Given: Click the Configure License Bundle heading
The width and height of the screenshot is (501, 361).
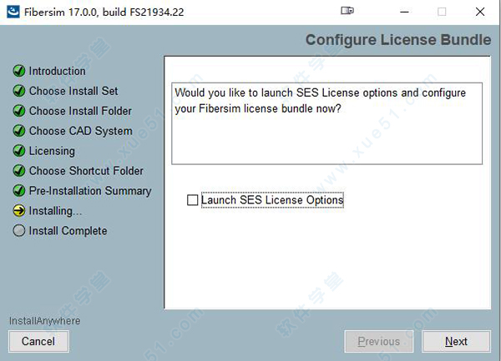Looking at the screenshot, I should [x=398, y=40].
